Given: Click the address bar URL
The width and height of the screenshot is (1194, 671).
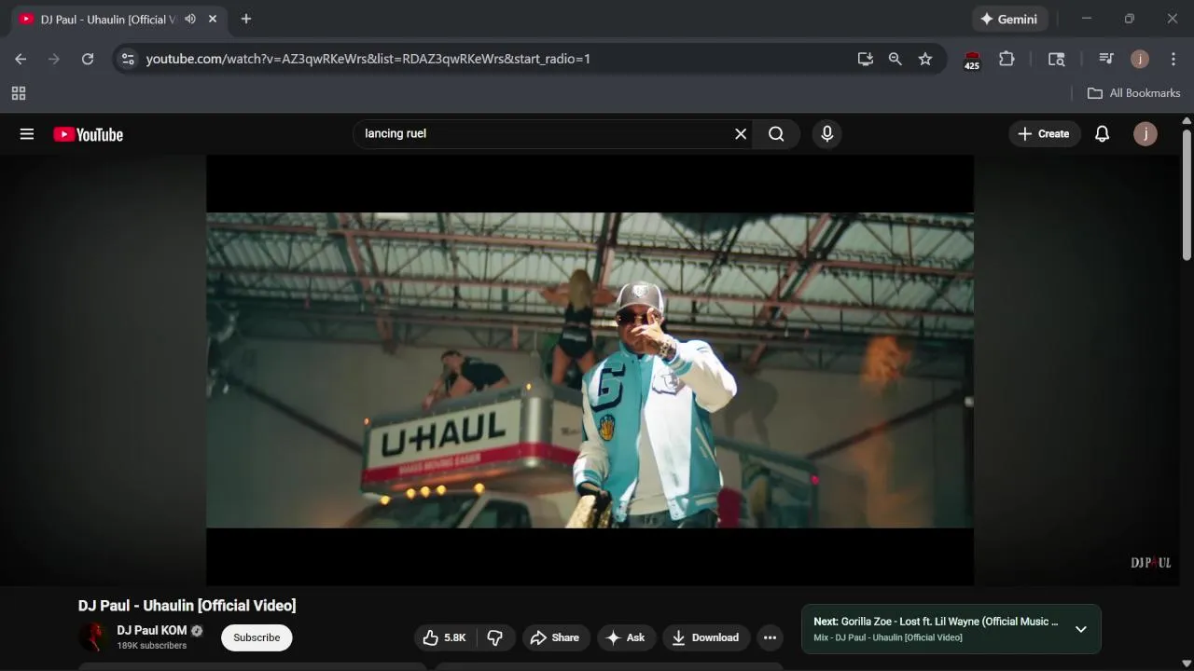Looking at the screenshot, I should [x=368, y=59].
